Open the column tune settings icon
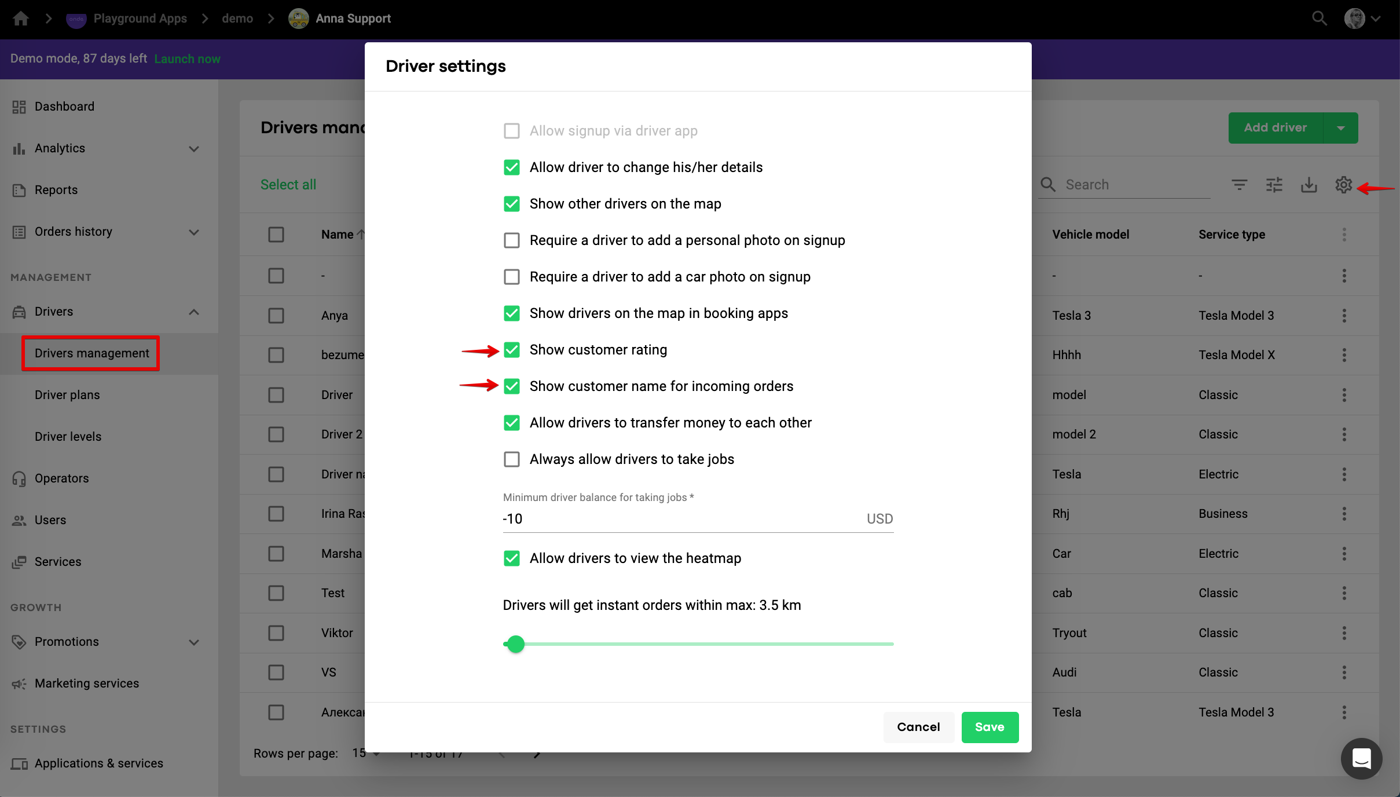Viewport: 1400px width, 797px height. click(x=1274, y=185)
